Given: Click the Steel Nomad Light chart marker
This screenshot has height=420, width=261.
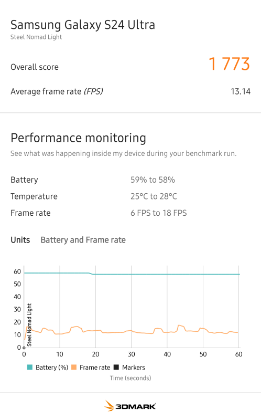Looking at the screenshot, I should coord(29,324).
